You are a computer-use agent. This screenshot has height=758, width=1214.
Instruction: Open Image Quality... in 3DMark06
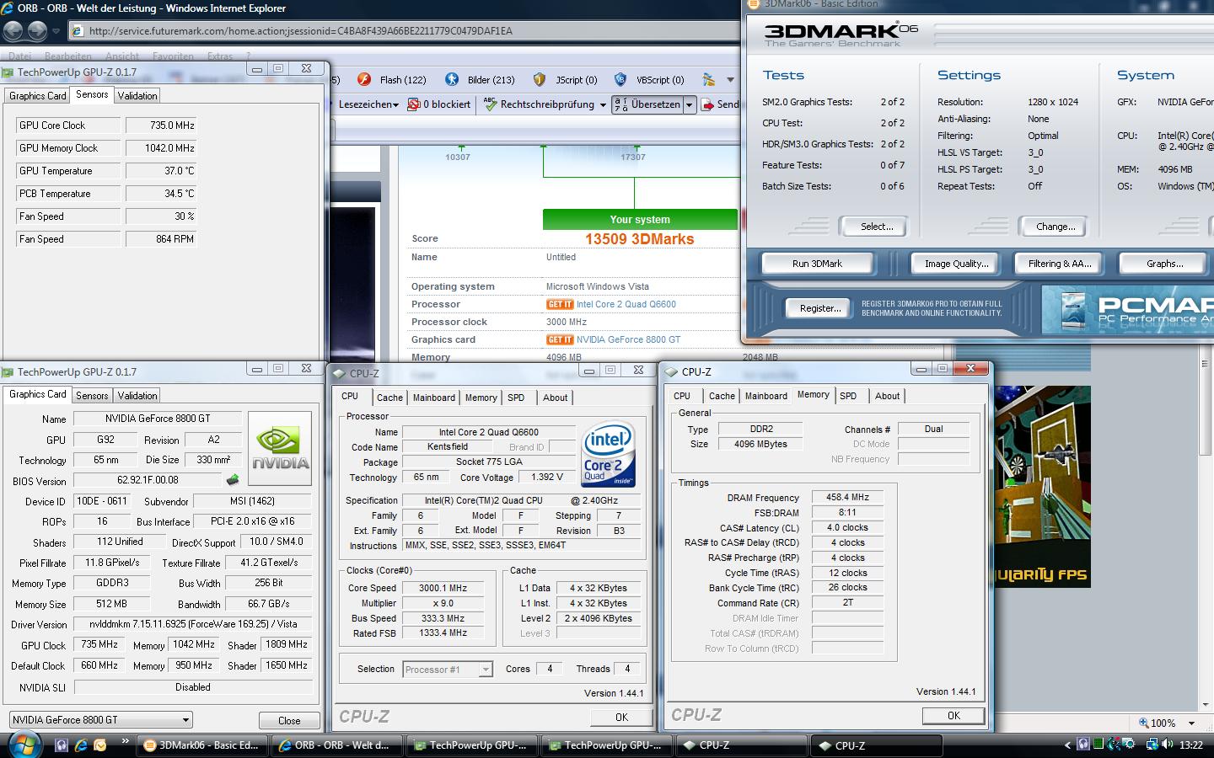pos(956,264)
